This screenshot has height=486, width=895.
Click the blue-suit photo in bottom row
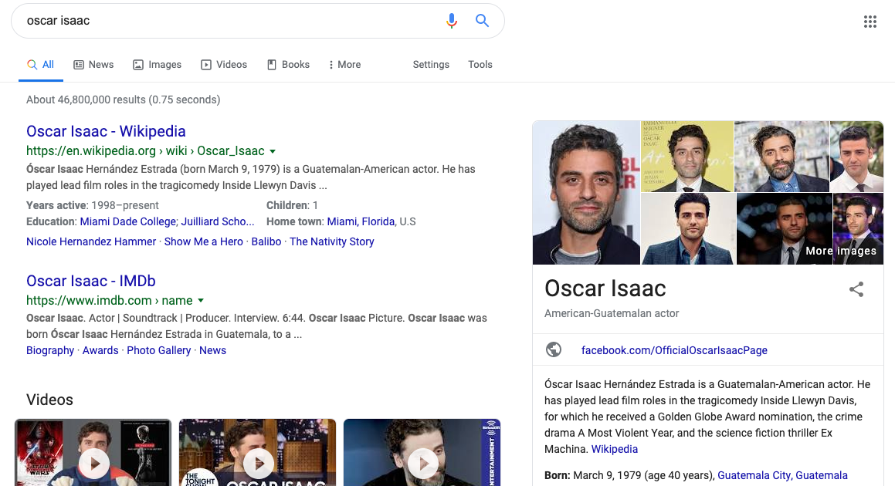pos(688,229)
